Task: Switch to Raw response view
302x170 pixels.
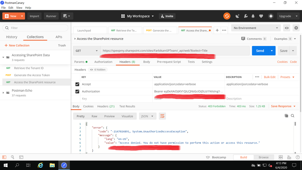Action: pos(94,116)
